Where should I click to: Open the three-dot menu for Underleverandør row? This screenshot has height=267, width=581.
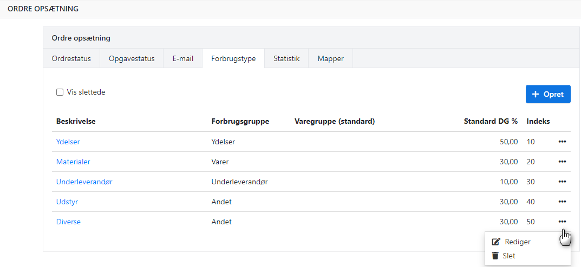tap(562, 182)
